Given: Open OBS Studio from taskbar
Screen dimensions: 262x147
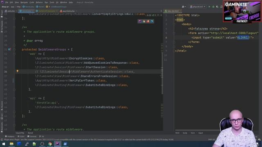Looking at the screenshot, I should tap(42, 144).
